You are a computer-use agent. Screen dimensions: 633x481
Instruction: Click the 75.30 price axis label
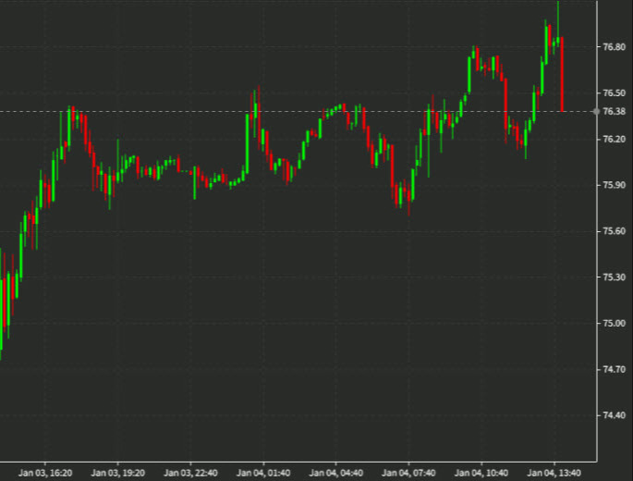click(x=615, y=277)
